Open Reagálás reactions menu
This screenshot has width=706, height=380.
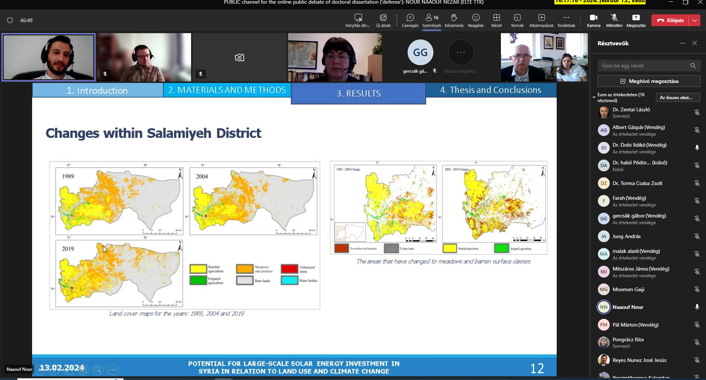click(476, 21)
